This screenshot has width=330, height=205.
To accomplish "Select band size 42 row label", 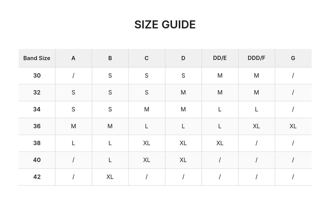I will point(37,177).
